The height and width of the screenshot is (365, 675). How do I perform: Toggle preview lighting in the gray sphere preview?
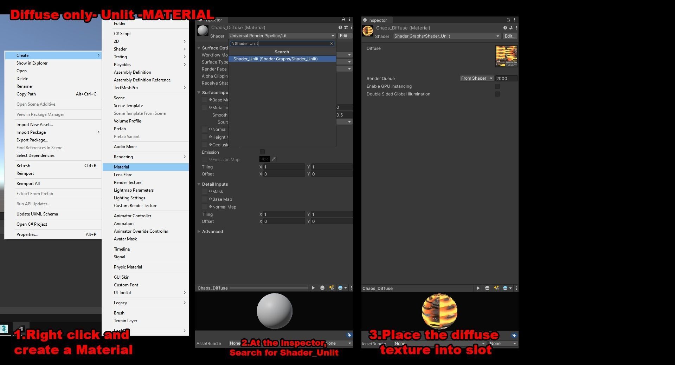click(x=331, y=288)
